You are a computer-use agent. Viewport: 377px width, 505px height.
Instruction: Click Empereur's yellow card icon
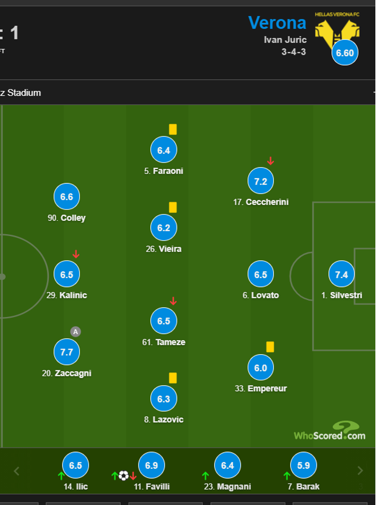[270, 347]
